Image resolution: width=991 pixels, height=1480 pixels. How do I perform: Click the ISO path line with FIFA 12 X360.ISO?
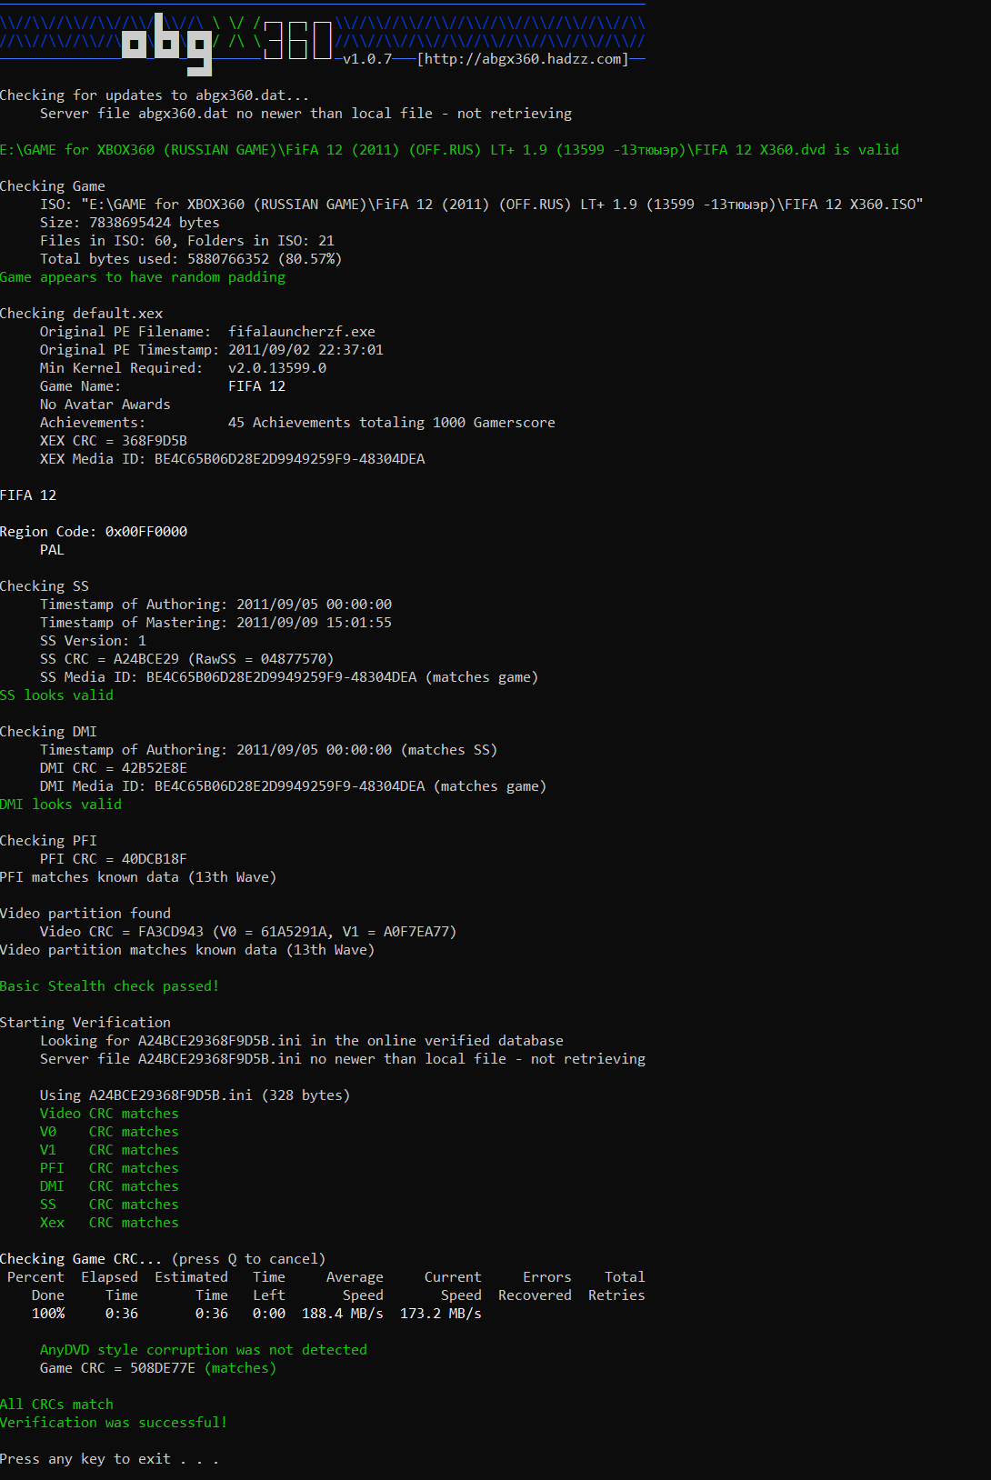point(481,205)
